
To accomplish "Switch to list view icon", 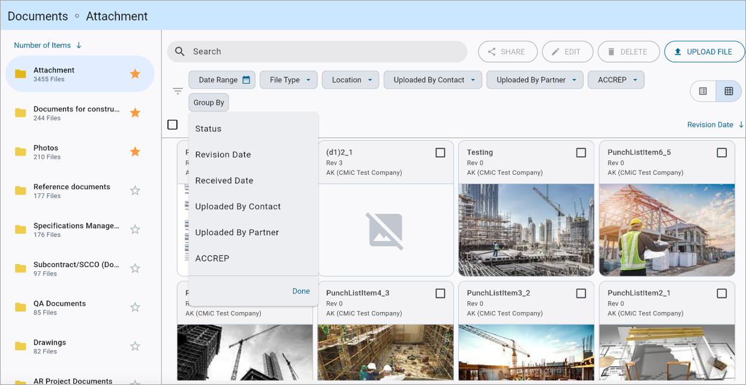I will 703,91.
